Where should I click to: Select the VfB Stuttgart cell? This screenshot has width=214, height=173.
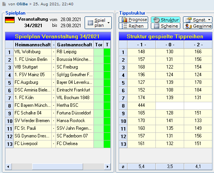(33, 67)
